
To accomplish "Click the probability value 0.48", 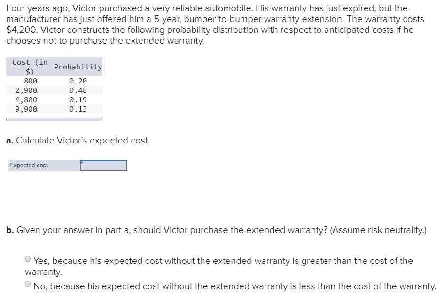I will point(78,90).
